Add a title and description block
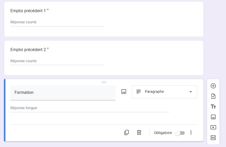226x147 pixels. click(x=213, y=107)
